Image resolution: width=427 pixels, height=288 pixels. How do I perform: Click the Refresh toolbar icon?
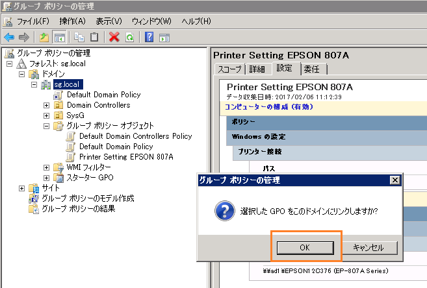(129, 37)
